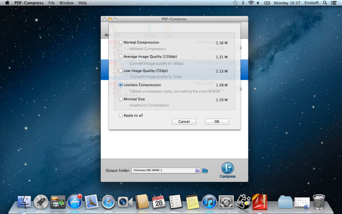
Task: Click the Enolsoft user menu
Action: [312, 3]
